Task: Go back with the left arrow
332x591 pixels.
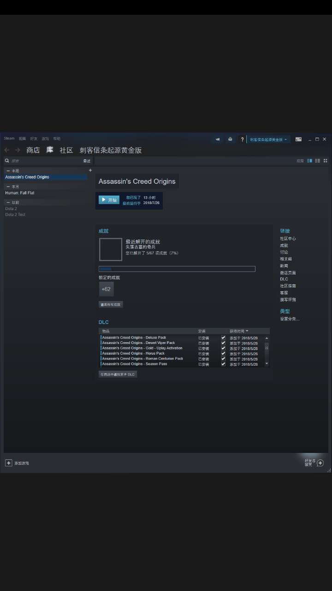Action: pyautogui.click(x=7, y=150)
